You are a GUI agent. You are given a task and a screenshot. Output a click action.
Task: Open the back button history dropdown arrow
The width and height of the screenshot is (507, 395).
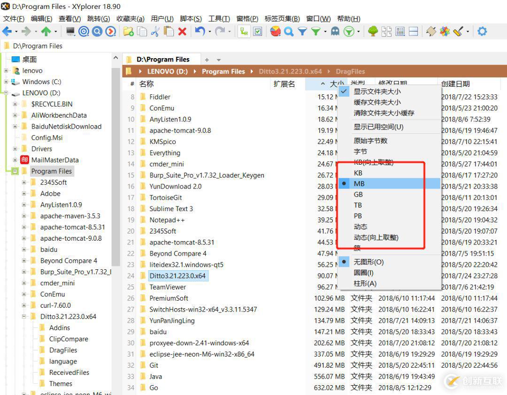coord(15,31)
